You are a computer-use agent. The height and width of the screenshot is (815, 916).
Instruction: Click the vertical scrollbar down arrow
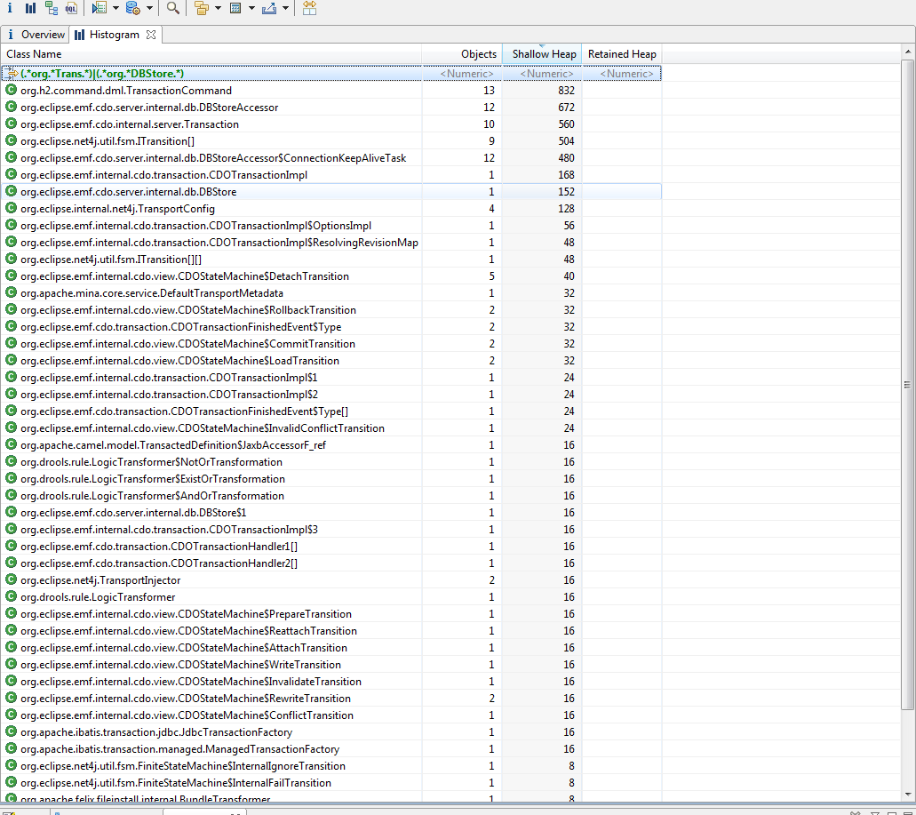point(908,794)
